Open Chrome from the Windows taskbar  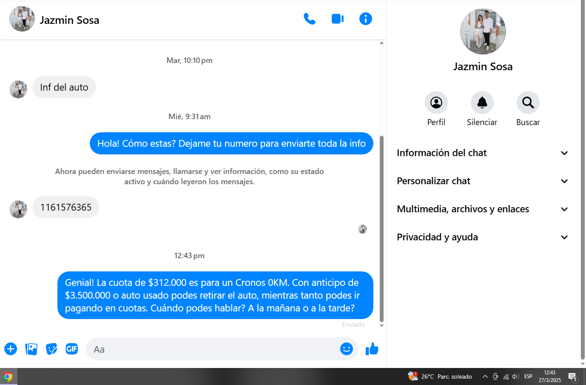click(8, 377)
